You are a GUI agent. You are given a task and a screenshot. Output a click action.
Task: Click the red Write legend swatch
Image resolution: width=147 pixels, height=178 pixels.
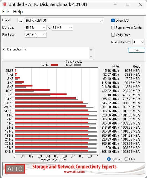pos(54,65)
